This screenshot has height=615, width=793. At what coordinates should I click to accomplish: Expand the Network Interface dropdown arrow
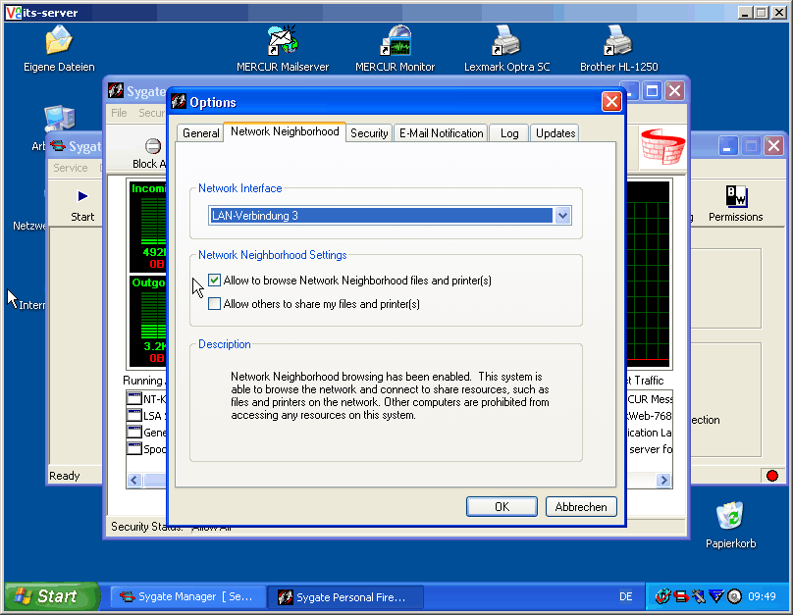pos(563,215)
